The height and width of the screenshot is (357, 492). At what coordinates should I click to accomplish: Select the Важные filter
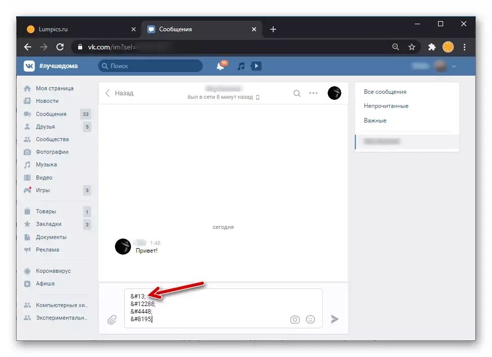pyautogui.click(x=375, y=120)
